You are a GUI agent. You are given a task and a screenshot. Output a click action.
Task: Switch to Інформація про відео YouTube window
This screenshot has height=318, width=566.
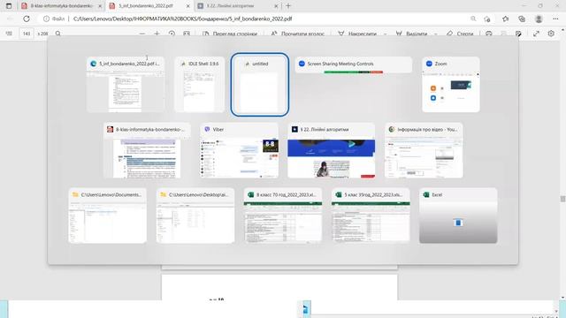click(424, 150)
